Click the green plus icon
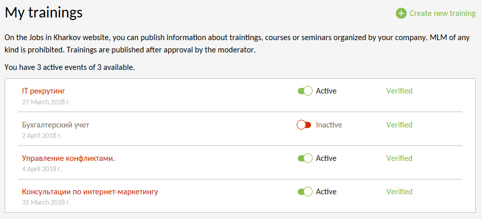Viewport: 482px width, 219px height. click(401, 13)
